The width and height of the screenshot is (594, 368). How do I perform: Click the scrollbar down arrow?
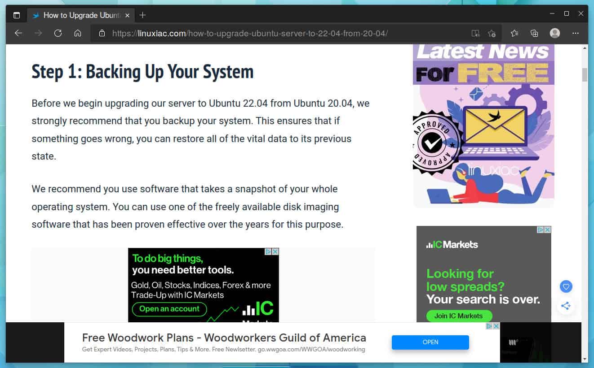click(585, 359)
